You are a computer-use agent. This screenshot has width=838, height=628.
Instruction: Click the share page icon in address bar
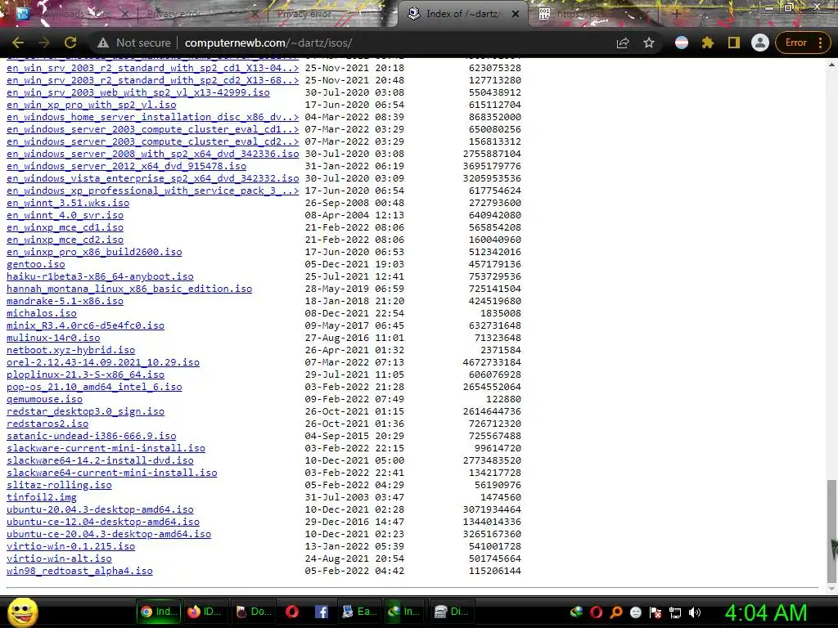point(623,43)
